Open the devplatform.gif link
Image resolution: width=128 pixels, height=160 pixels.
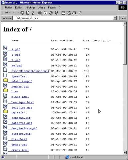tap(24, 128)
